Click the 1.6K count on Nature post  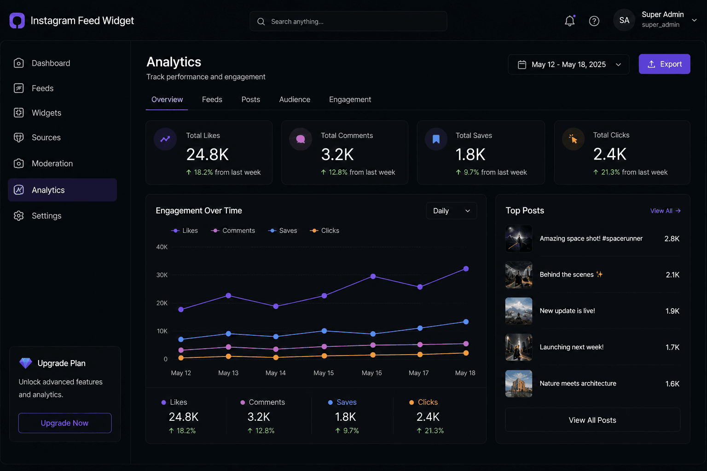672,384
